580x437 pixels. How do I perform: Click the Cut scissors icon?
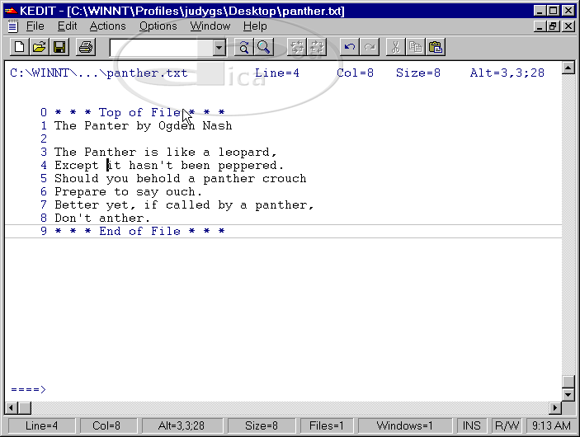pos(395,48)
